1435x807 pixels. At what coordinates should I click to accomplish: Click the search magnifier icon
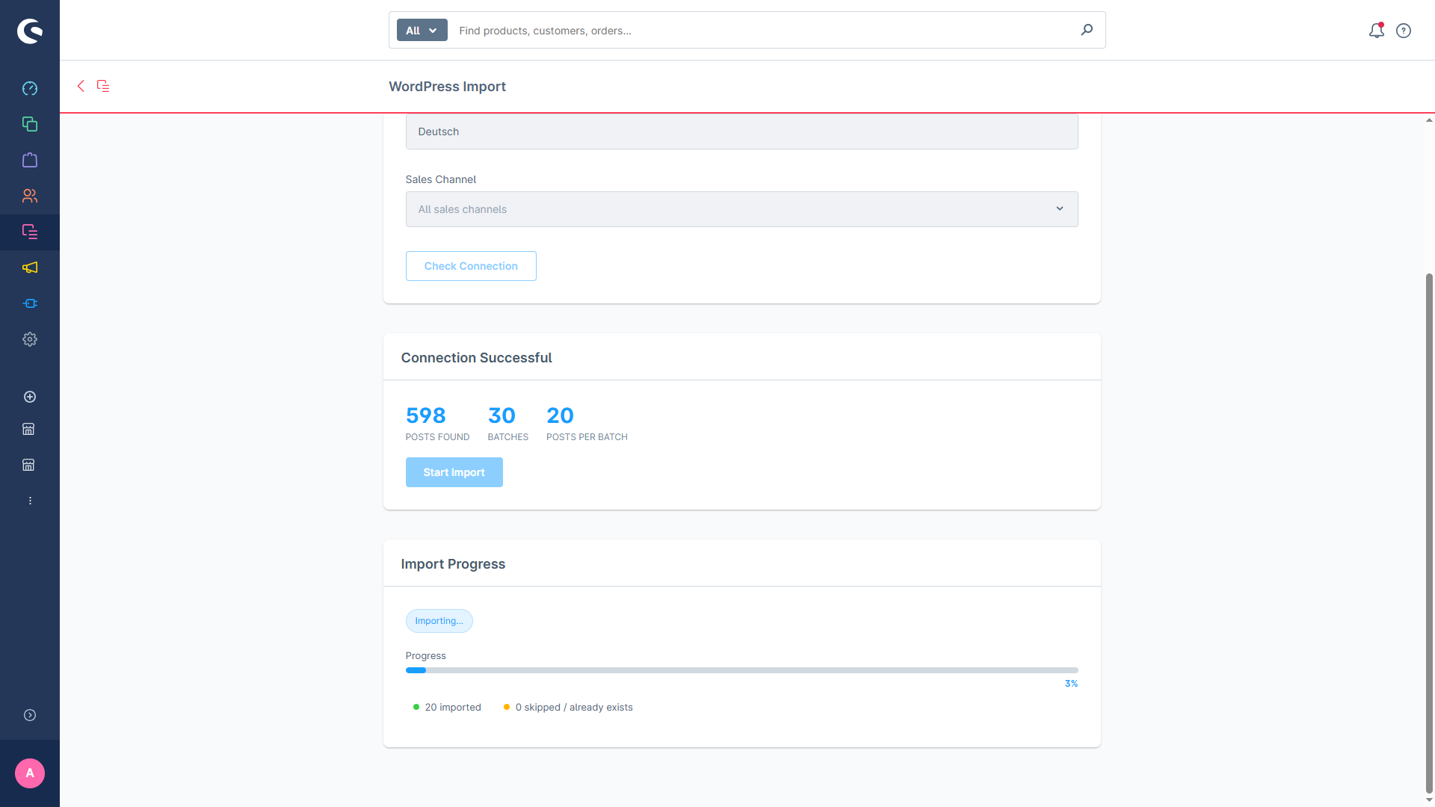tap(1087, 30)
